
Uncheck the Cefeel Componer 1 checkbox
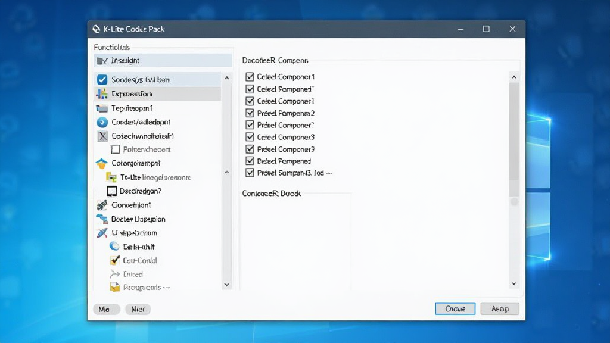(x=250, y=77)
